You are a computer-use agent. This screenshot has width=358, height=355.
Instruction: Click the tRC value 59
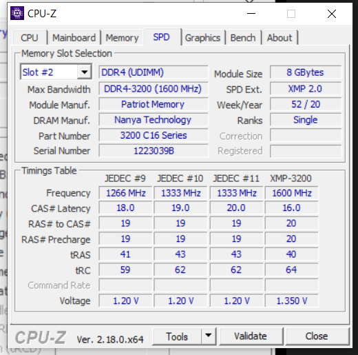tap(125, 270)
